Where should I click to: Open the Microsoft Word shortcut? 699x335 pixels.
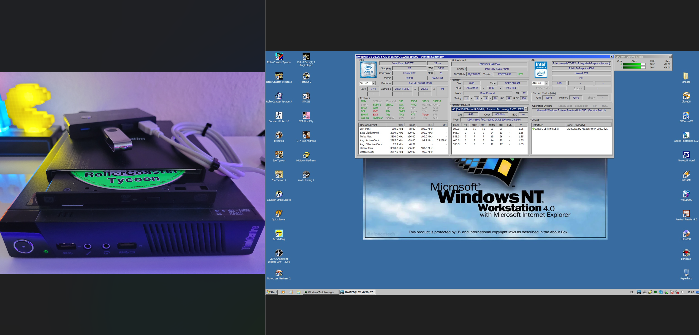[686, 156]
